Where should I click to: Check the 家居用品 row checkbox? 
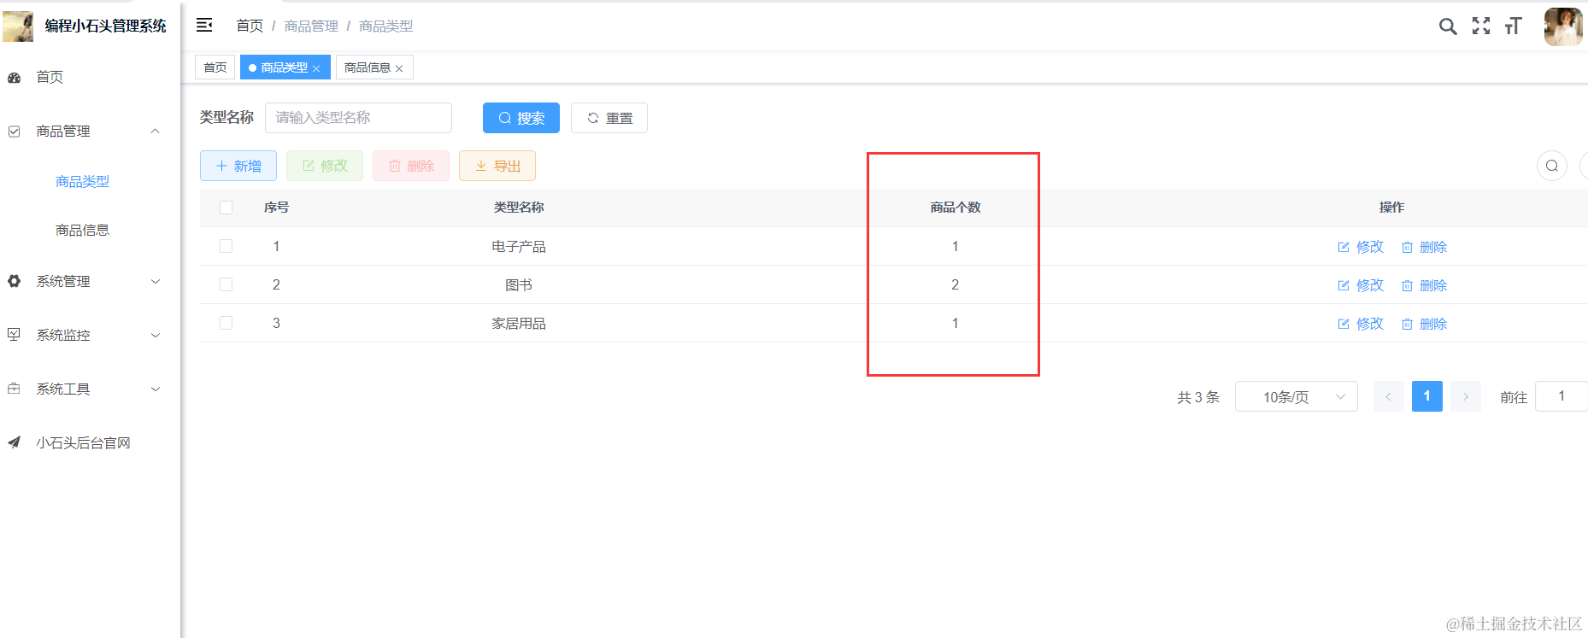click(x=226, y=323)
